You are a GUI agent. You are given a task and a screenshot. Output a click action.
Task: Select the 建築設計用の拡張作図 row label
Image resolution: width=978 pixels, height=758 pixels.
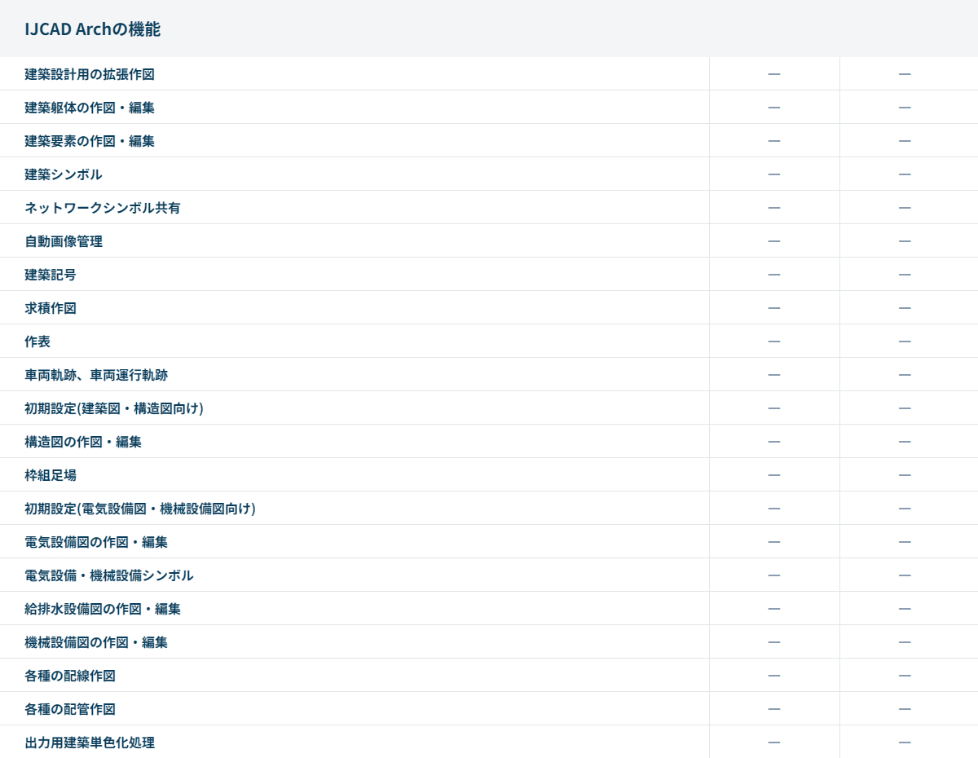tap(90, 74)
